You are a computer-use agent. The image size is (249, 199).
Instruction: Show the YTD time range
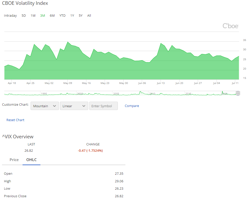coord(62,16)
